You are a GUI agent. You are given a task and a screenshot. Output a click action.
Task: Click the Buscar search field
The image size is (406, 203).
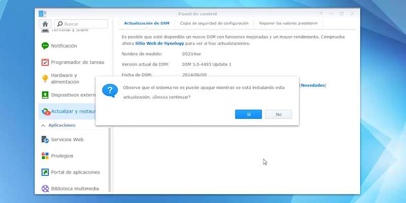pos(81,24)
